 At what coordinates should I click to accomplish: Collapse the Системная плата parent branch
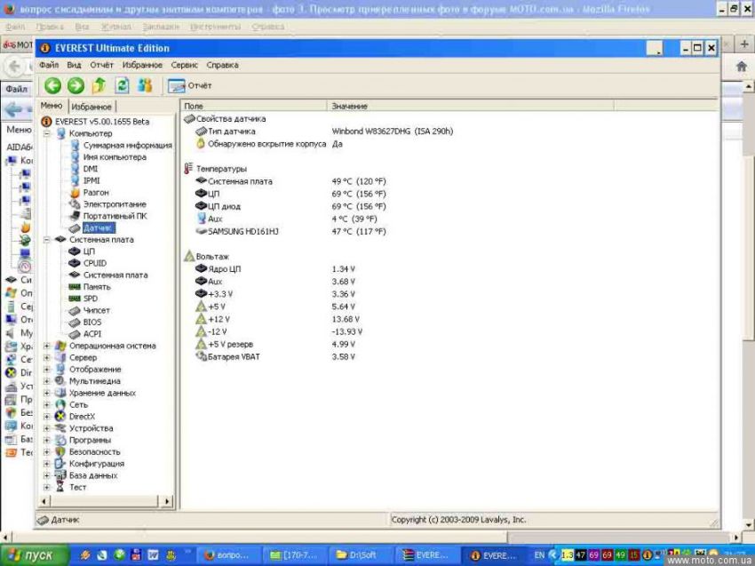click(x=47, y=239)
